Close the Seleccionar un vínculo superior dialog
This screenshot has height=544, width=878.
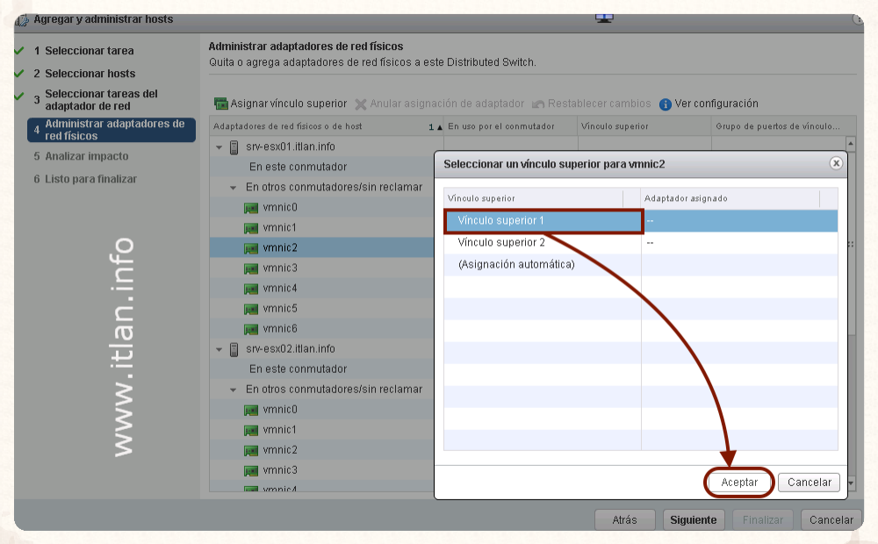pos(836,163)
